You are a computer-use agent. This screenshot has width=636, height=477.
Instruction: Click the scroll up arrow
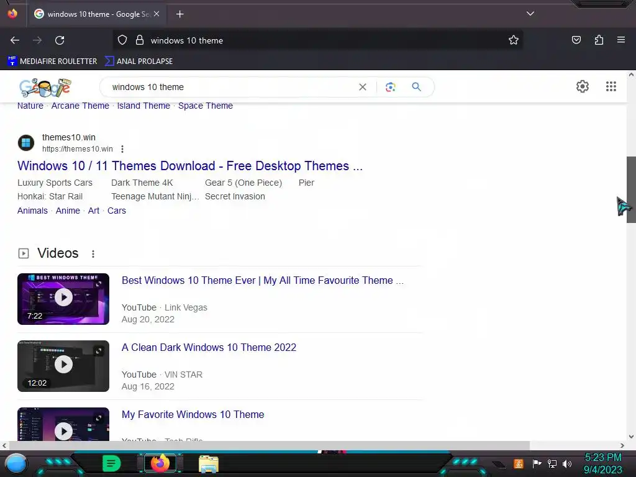pos(631,75)
